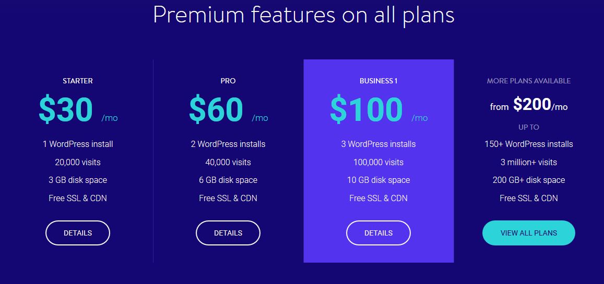Click the PRO plan heading

point(228,81)
